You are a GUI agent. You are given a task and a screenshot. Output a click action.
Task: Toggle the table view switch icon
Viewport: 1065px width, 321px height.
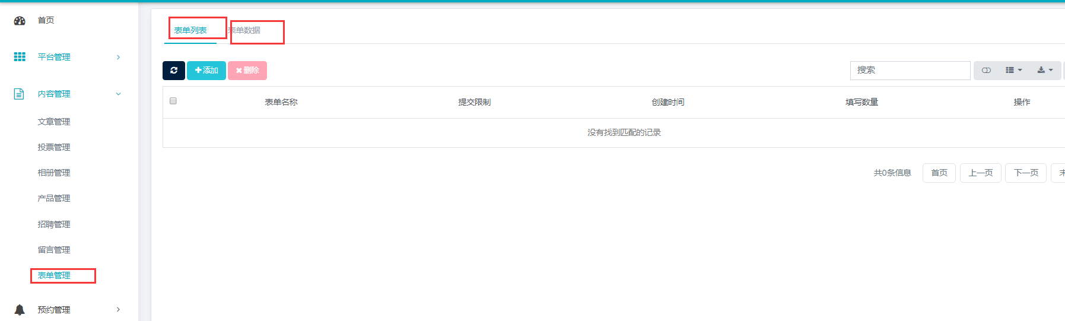986,71
